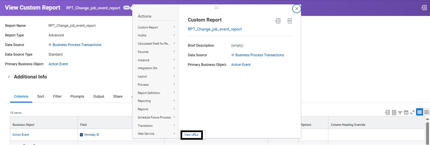This screenshot has height=145, width=430.
Task: Expand the Translation submenu arrow
Action: tap(174, 125)
